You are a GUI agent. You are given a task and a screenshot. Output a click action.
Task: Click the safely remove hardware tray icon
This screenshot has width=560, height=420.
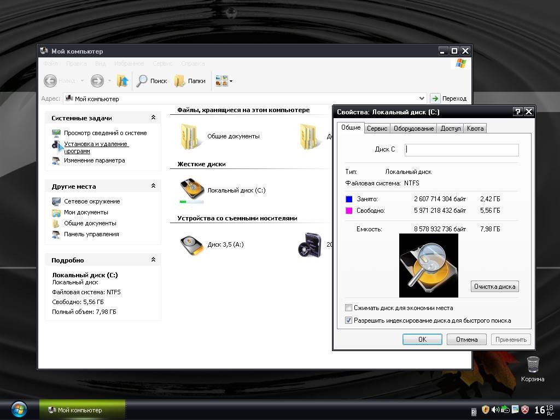click(505, 410)
